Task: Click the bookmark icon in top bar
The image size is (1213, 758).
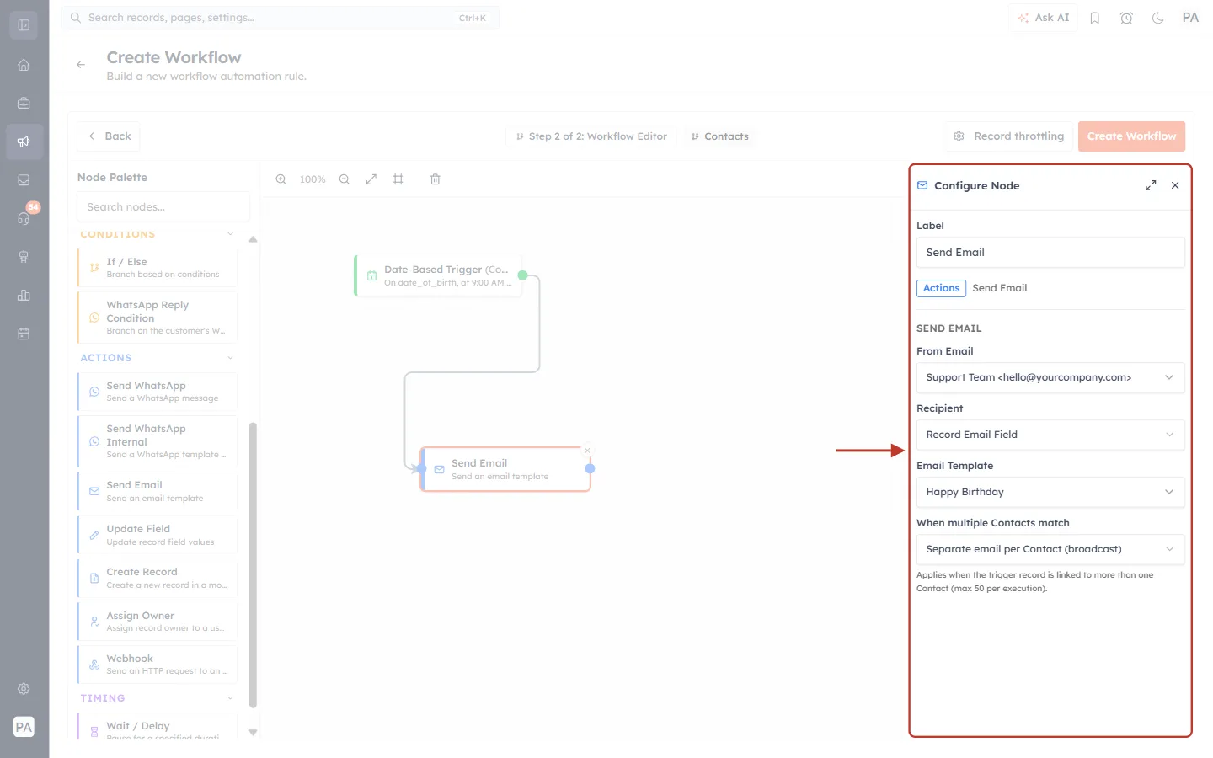Action: pos(1095,18)
